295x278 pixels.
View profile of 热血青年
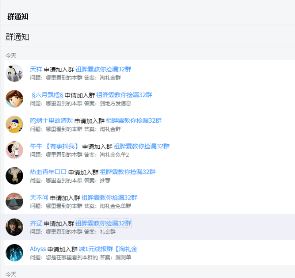pos(48,172)
